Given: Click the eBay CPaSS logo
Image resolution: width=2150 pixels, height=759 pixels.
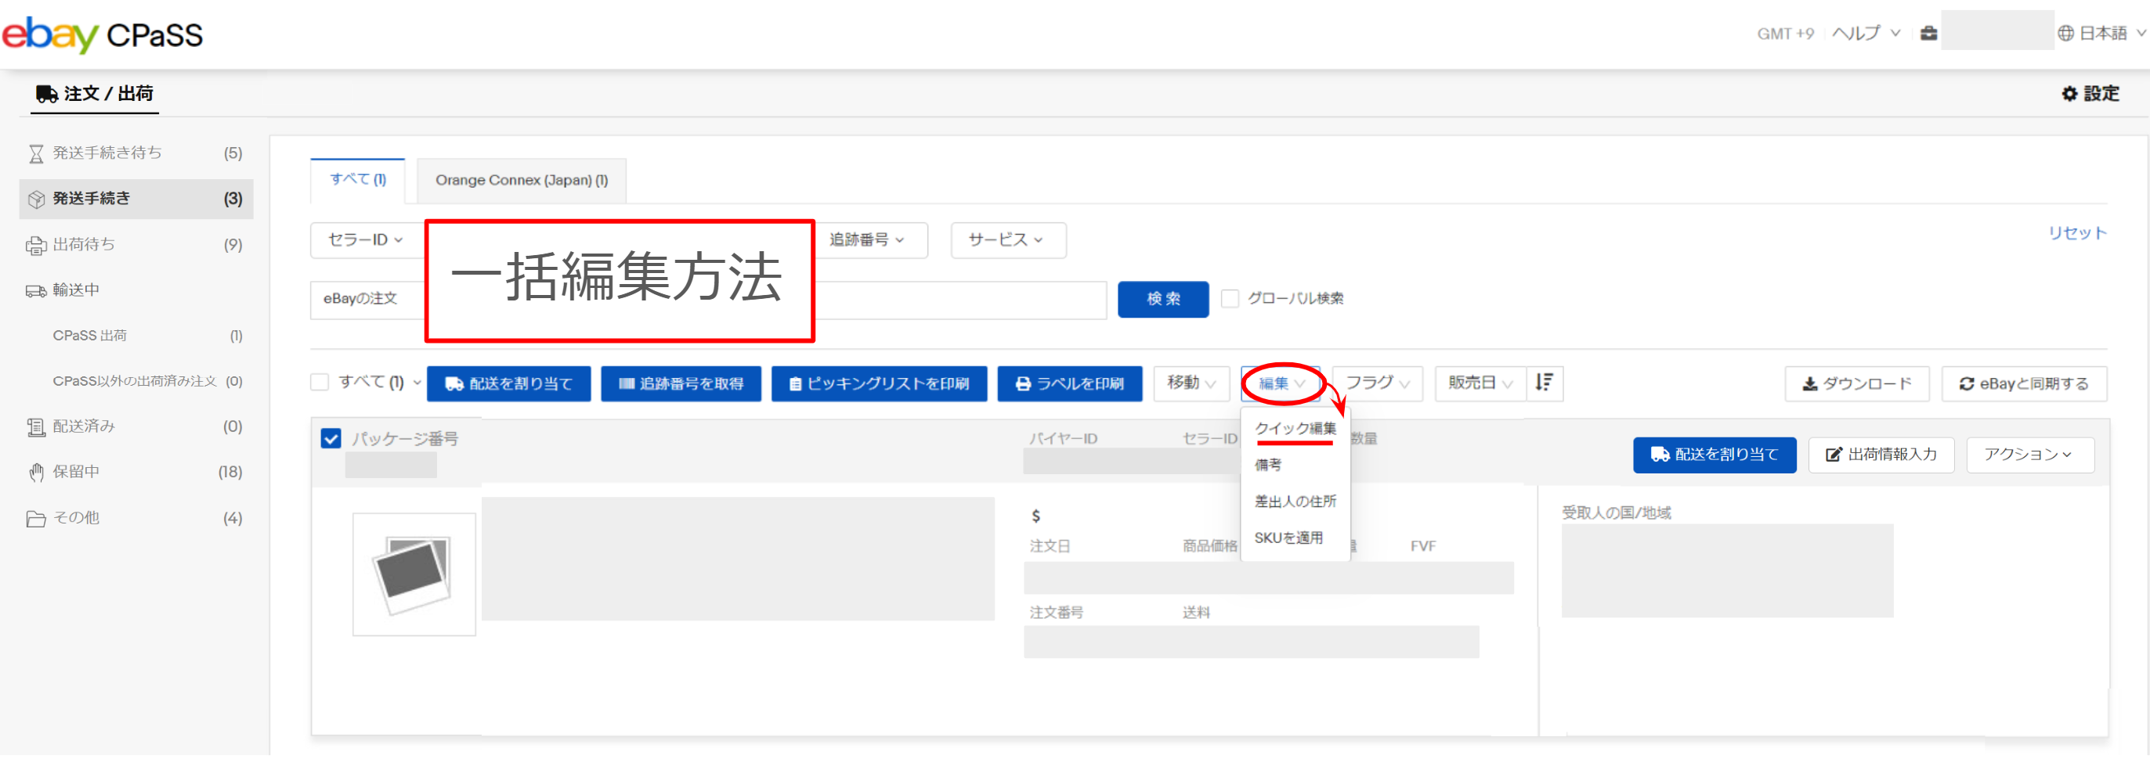Looking at the screenshot, I should tap(103, 34).
